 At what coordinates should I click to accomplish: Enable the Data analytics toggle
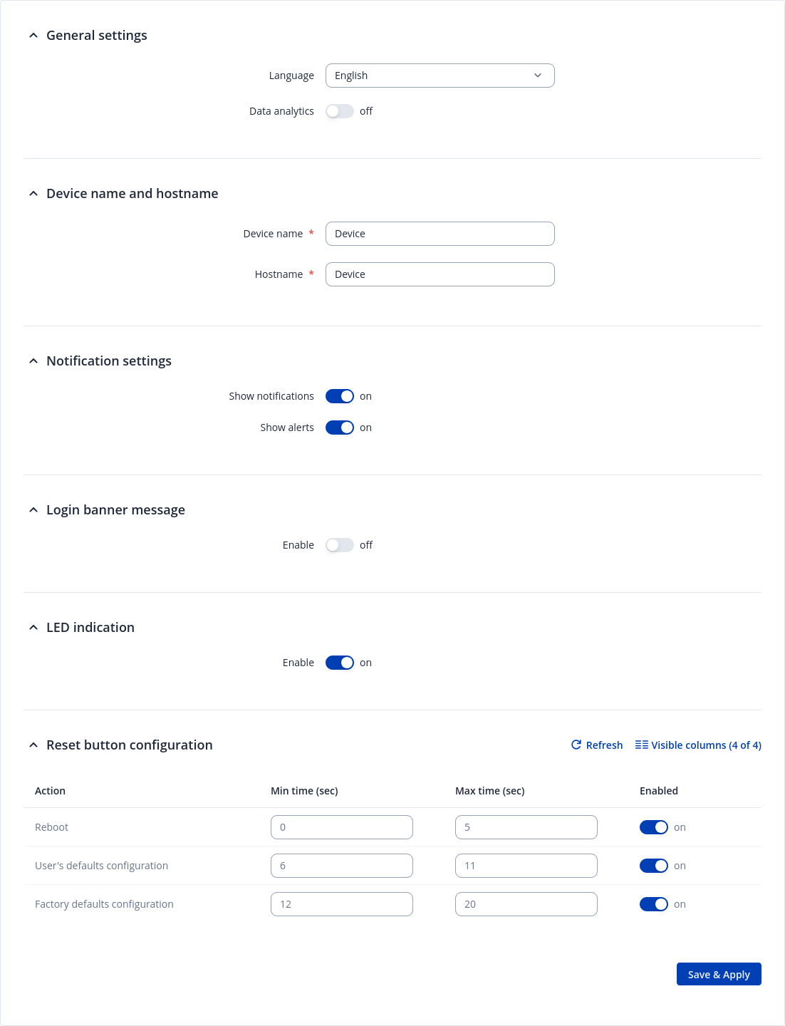pyautogui.click(x=340, y=111)
